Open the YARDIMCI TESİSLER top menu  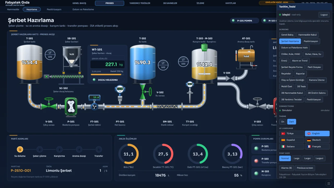tap(140, 3)
